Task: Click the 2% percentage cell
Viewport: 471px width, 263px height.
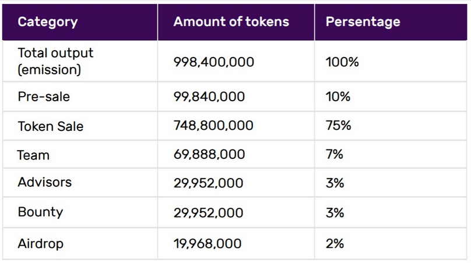Action: point(335,243)
